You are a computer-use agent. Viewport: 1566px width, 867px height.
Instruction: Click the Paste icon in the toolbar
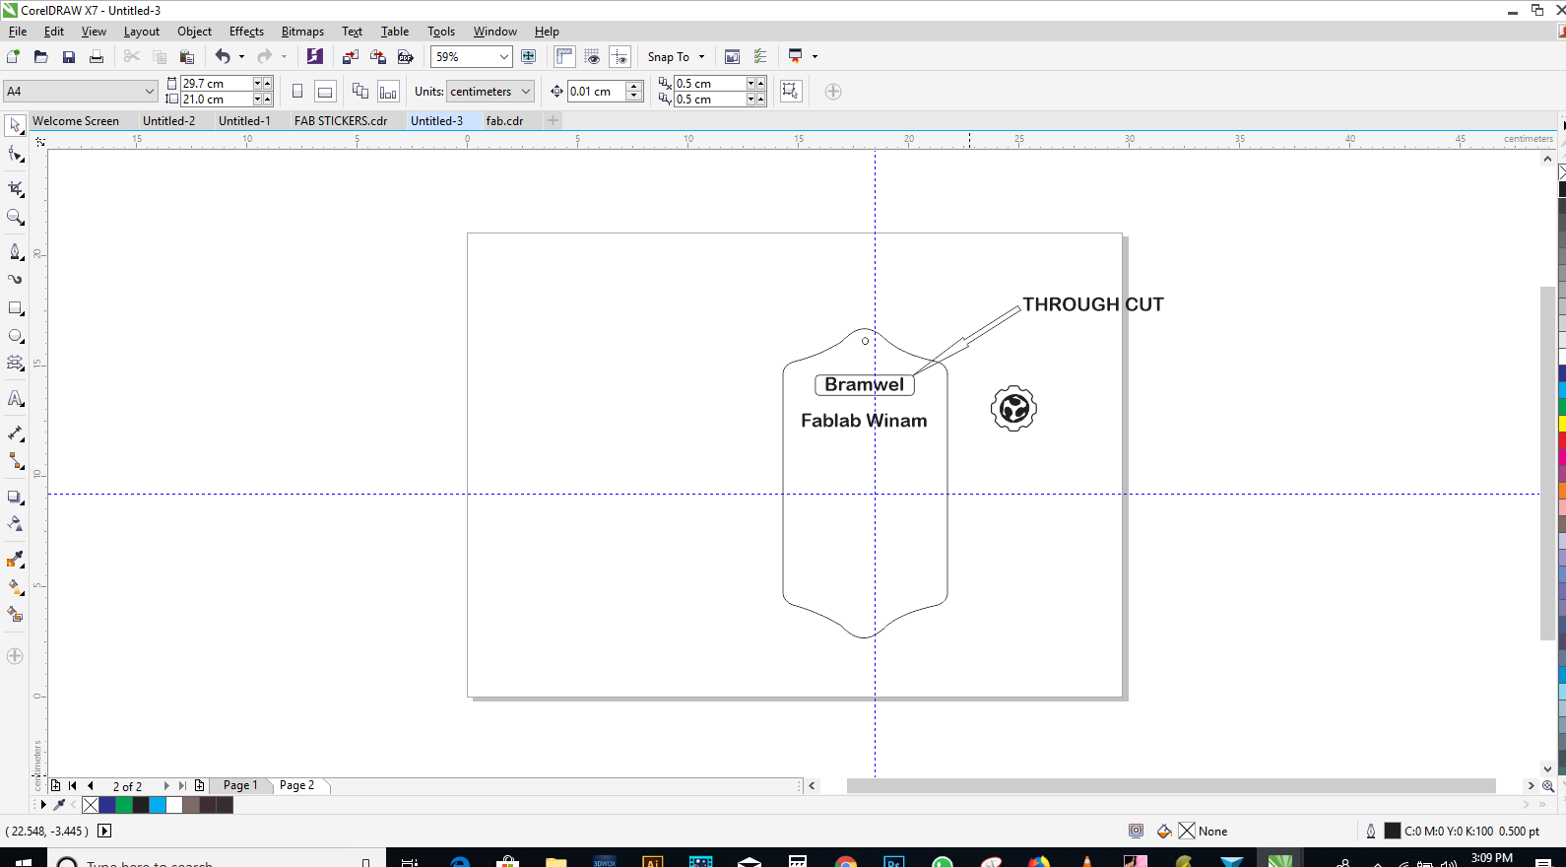tap(187, 57)
